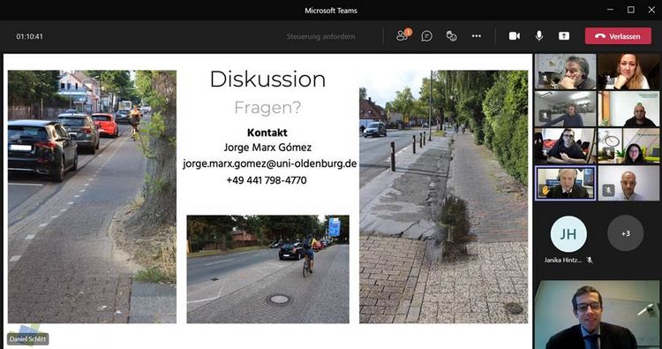Open the more actions ellipsis menu

click(477, 36)
